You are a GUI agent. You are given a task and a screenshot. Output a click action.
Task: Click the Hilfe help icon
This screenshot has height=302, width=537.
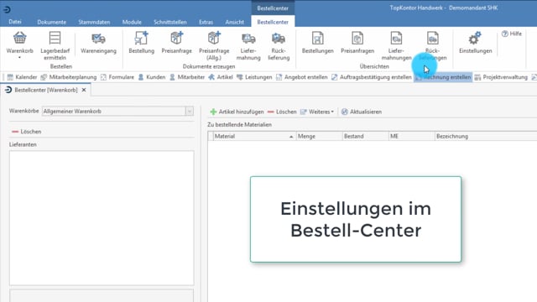point(505,34)
